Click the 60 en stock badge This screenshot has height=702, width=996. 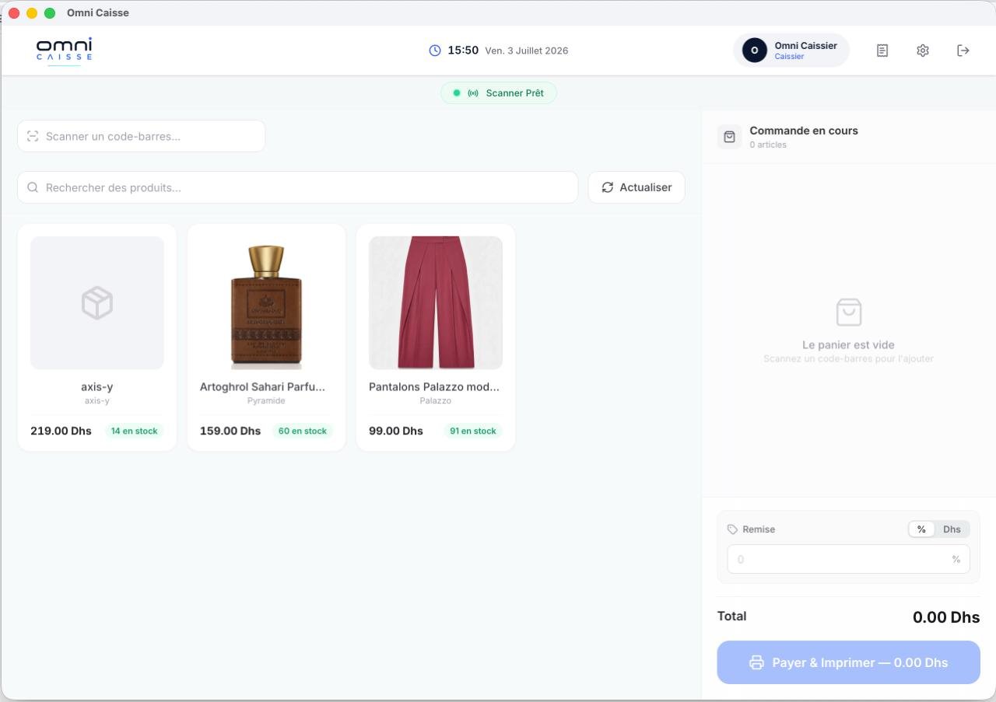click(303, 431)
